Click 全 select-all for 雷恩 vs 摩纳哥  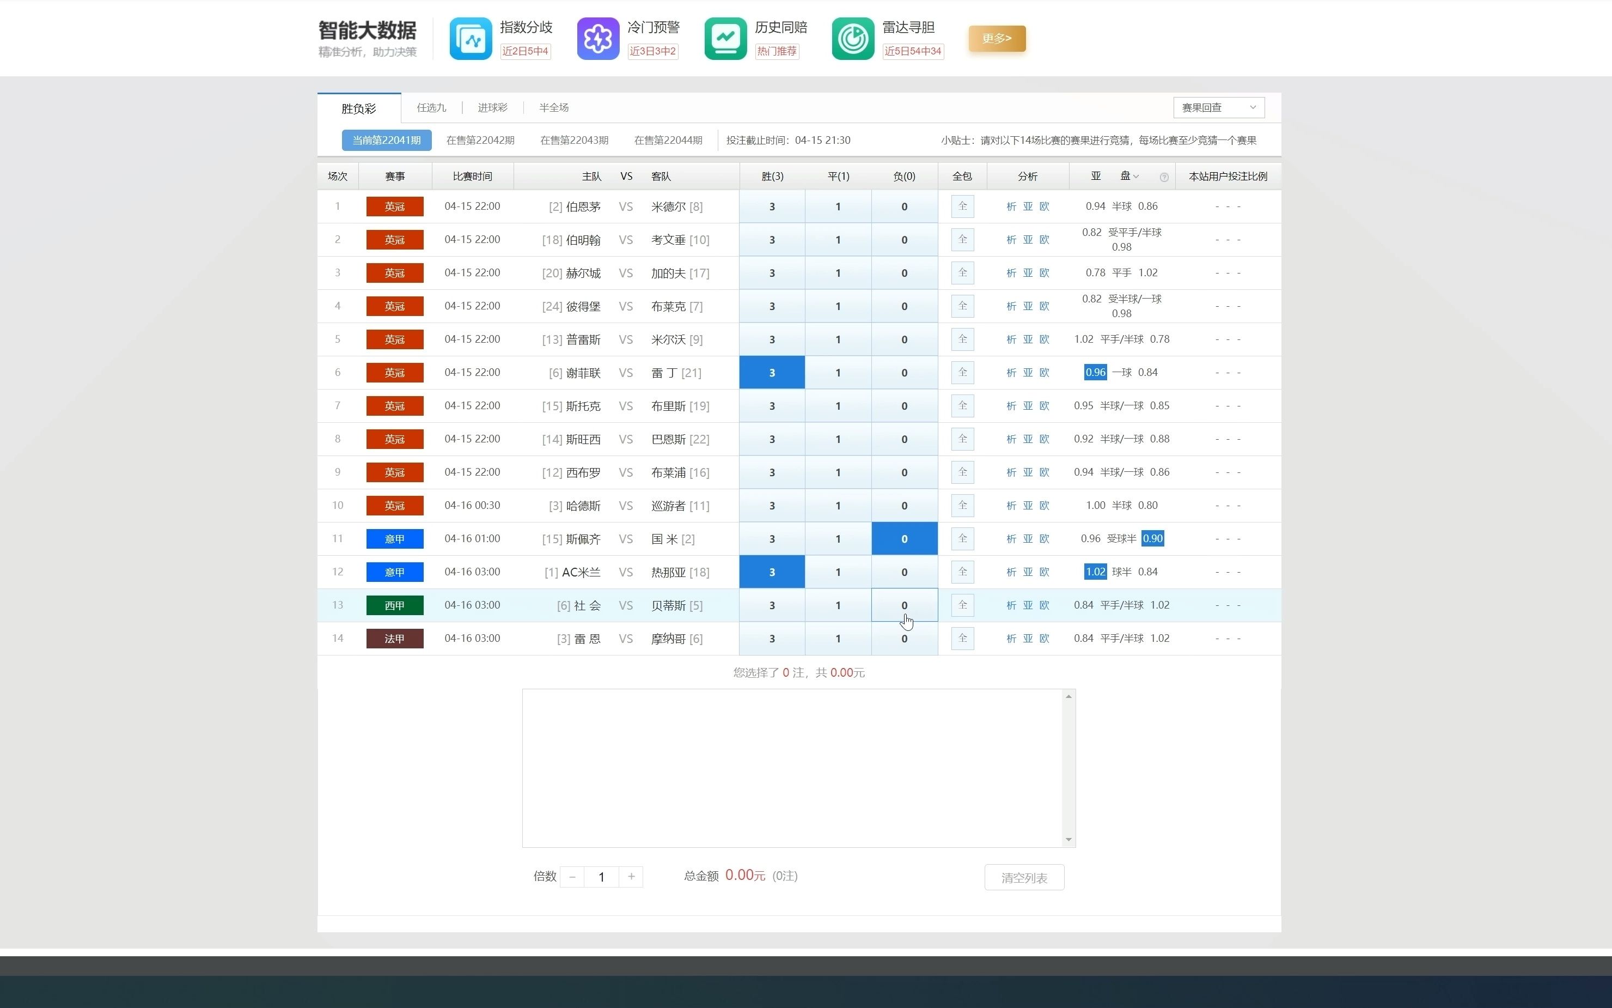pos(962,639)
